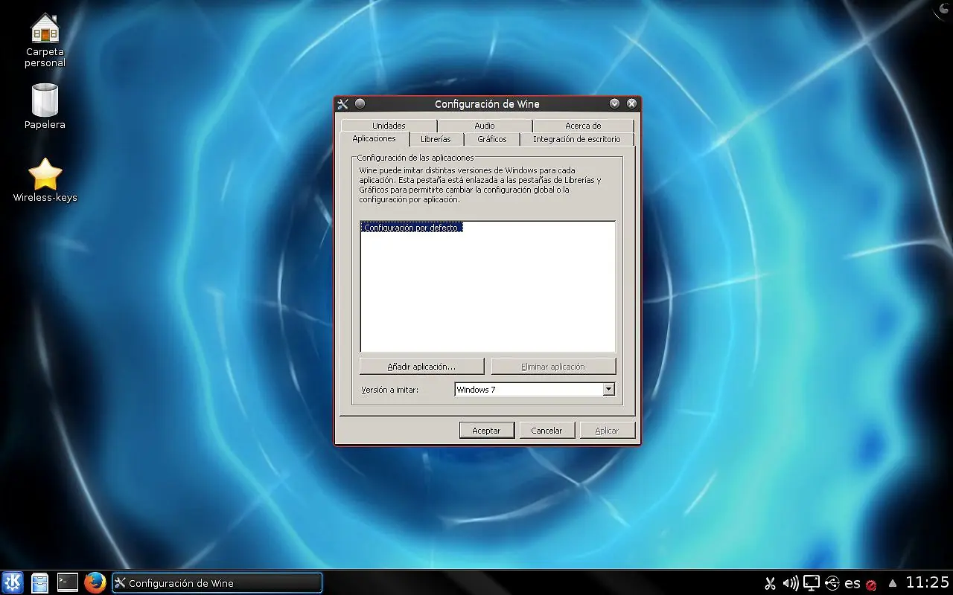This screenshot has height=595, width=953.
Task: Switch to the Gráficos tab
Action: tap(492, 139)
